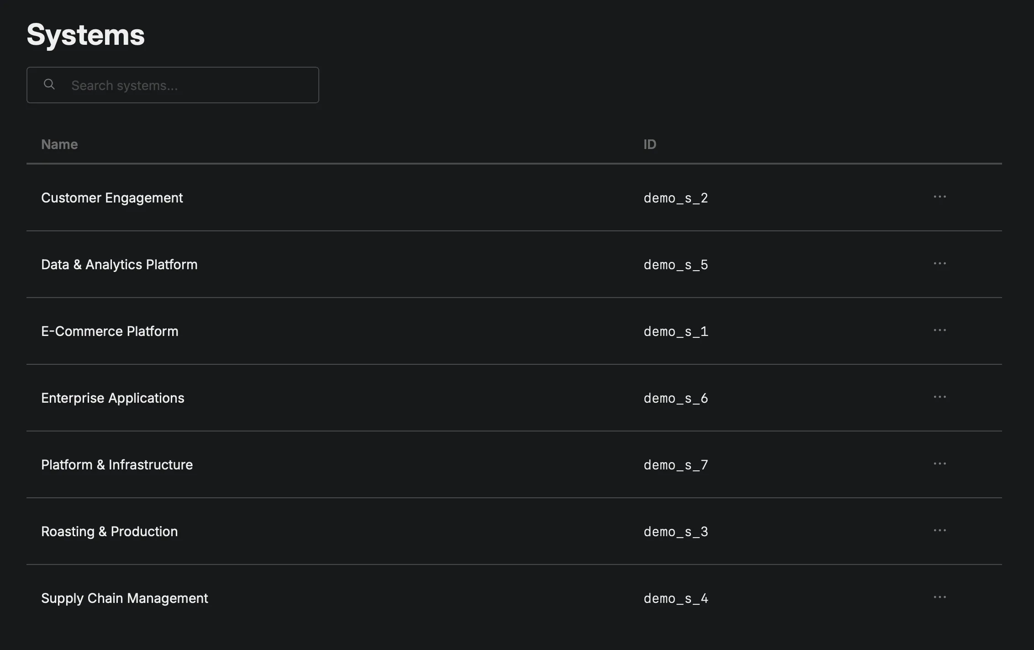Click the search magnifier icon
This screenshot has width=1034, height=650.
point(49,85)
